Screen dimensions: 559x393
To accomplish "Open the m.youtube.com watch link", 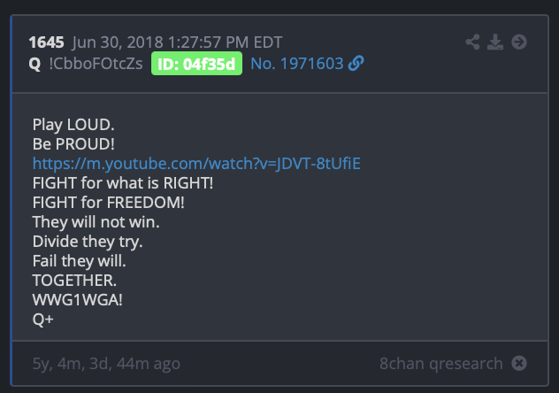I will pyautogui.click(x=196, y=164).
